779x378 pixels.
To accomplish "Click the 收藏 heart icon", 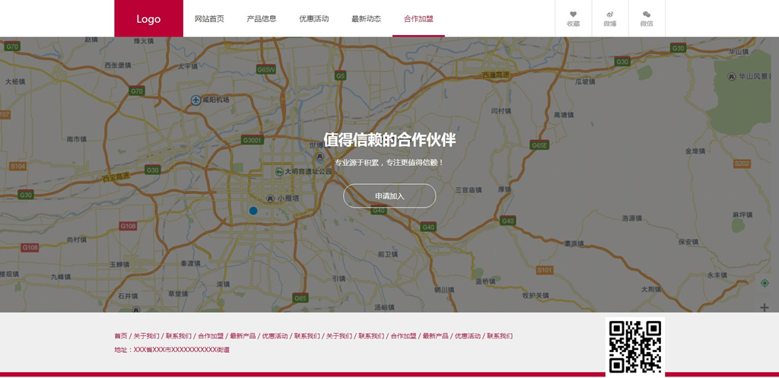I will [x=573, y=14].
